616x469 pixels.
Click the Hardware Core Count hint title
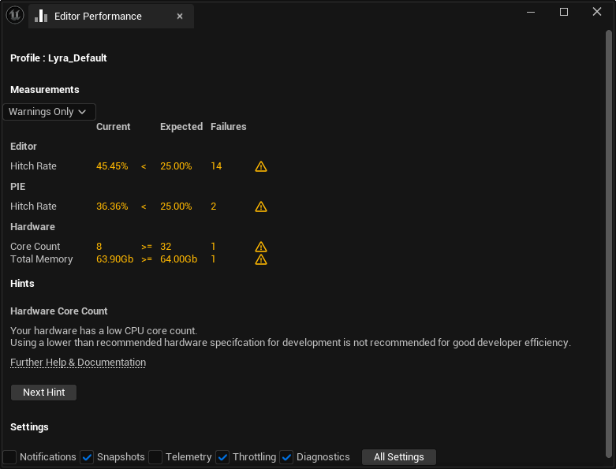pos(59,311)
